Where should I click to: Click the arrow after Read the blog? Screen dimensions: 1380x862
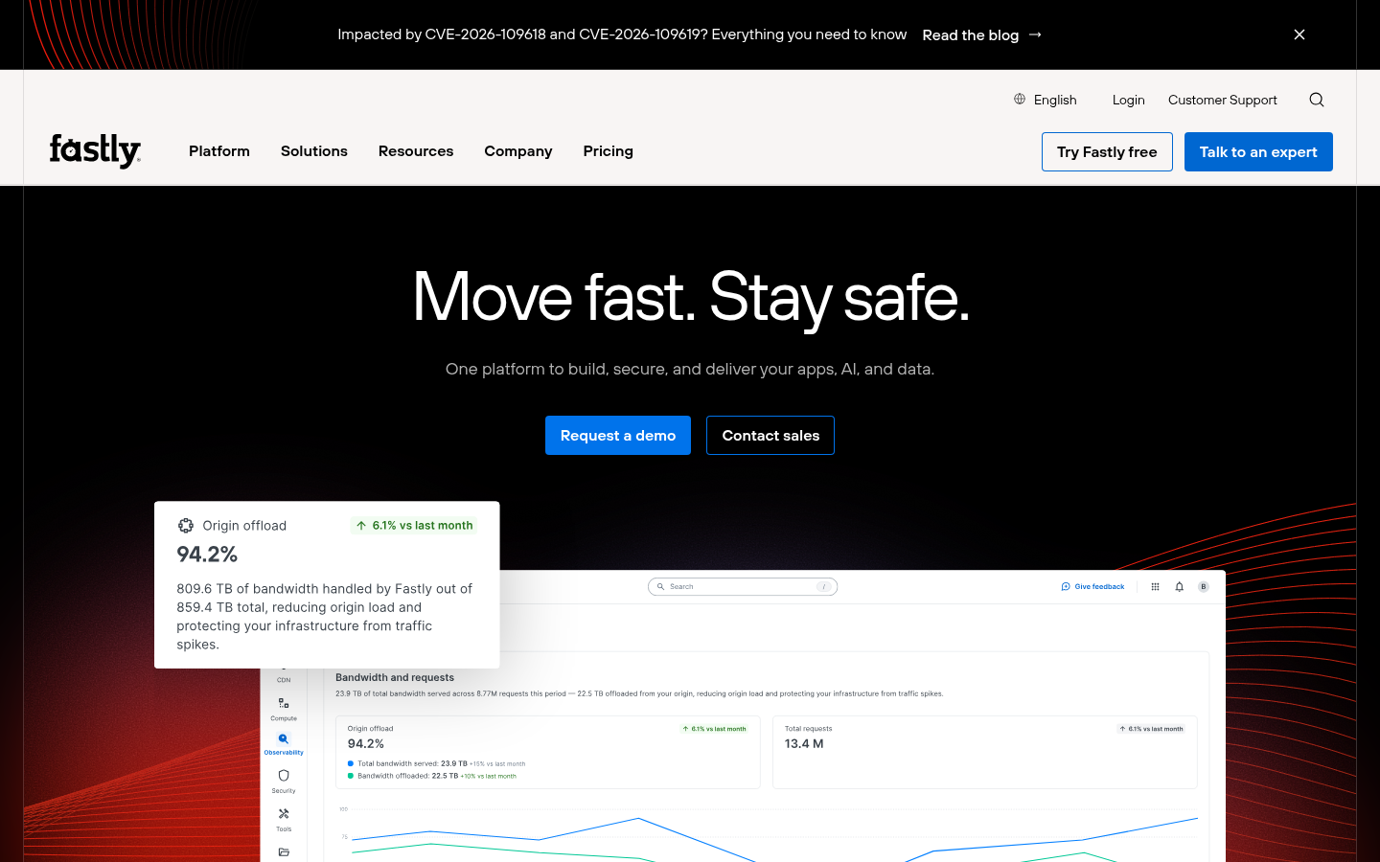coord(1035,34)
